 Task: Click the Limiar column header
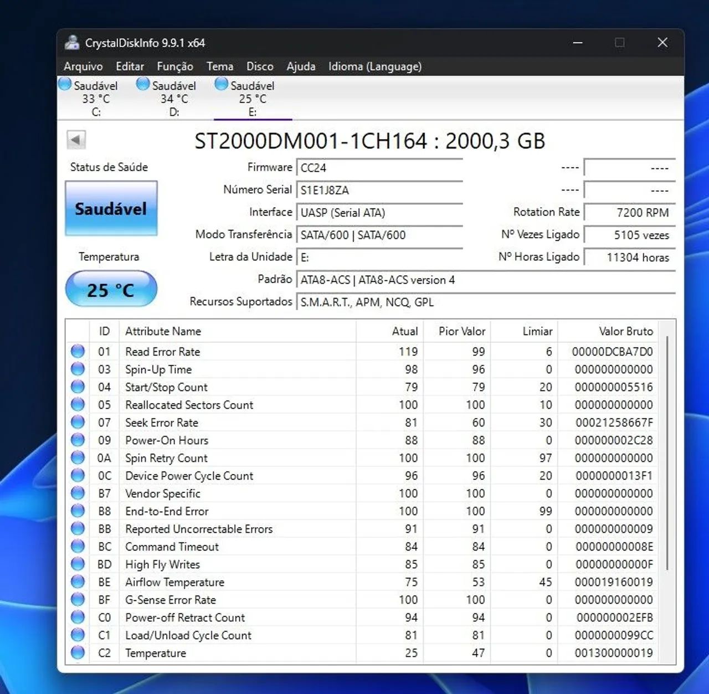click(524, 331)
